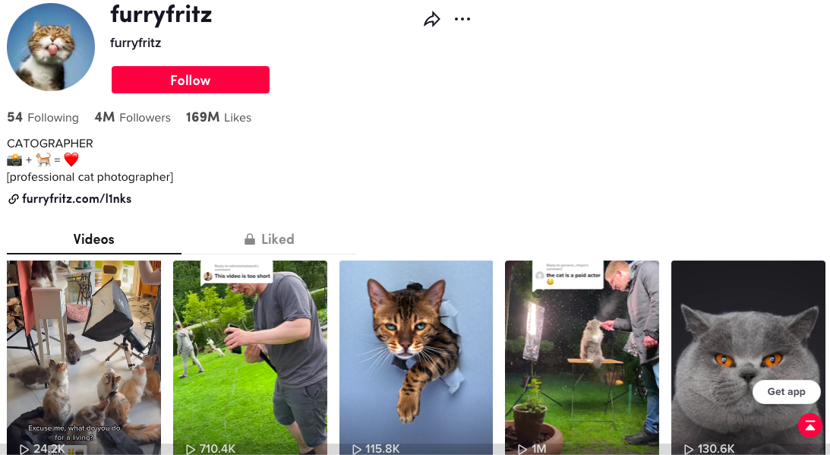Click the furryfritz profile avatar
This screenshot has height=455, width=830.
click(51, 47)
